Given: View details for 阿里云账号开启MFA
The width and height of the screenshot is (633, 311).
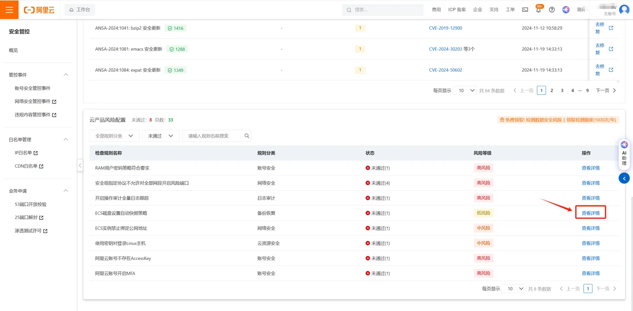Looking at the screenshot, I should [590, 273].
